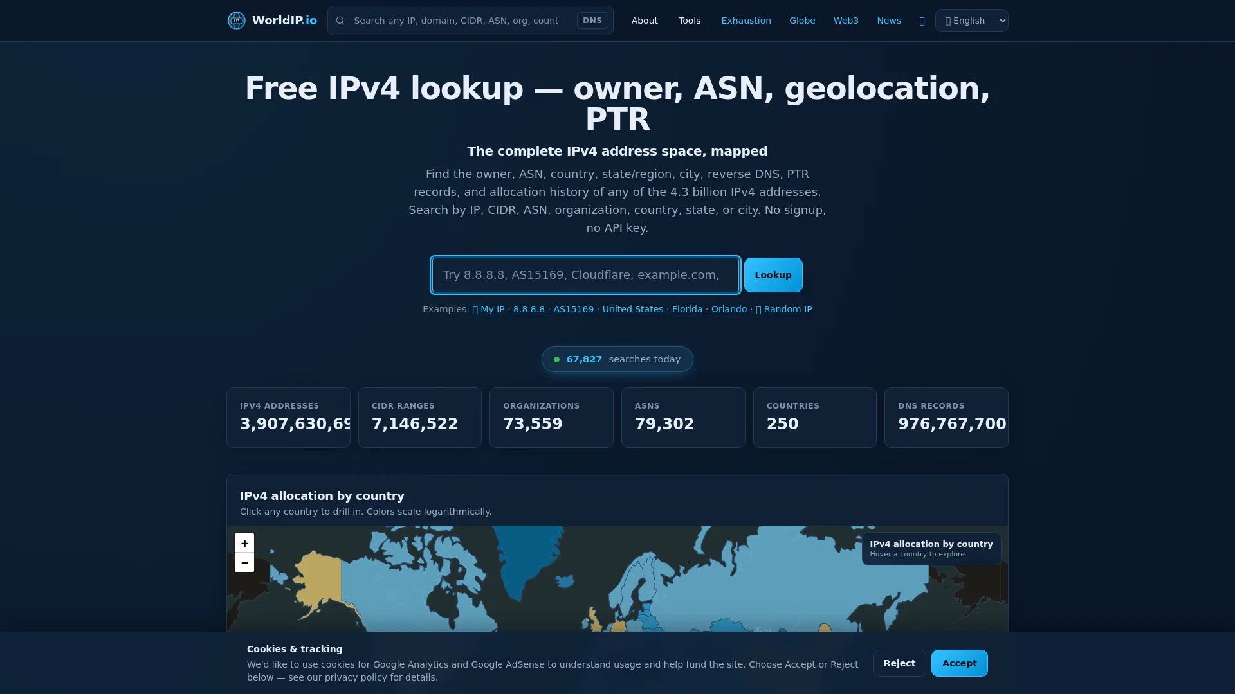The height and width of the screenshot is (694, 1235).
Task: Click the Countries 250 card
Action: tap(815, 418)
